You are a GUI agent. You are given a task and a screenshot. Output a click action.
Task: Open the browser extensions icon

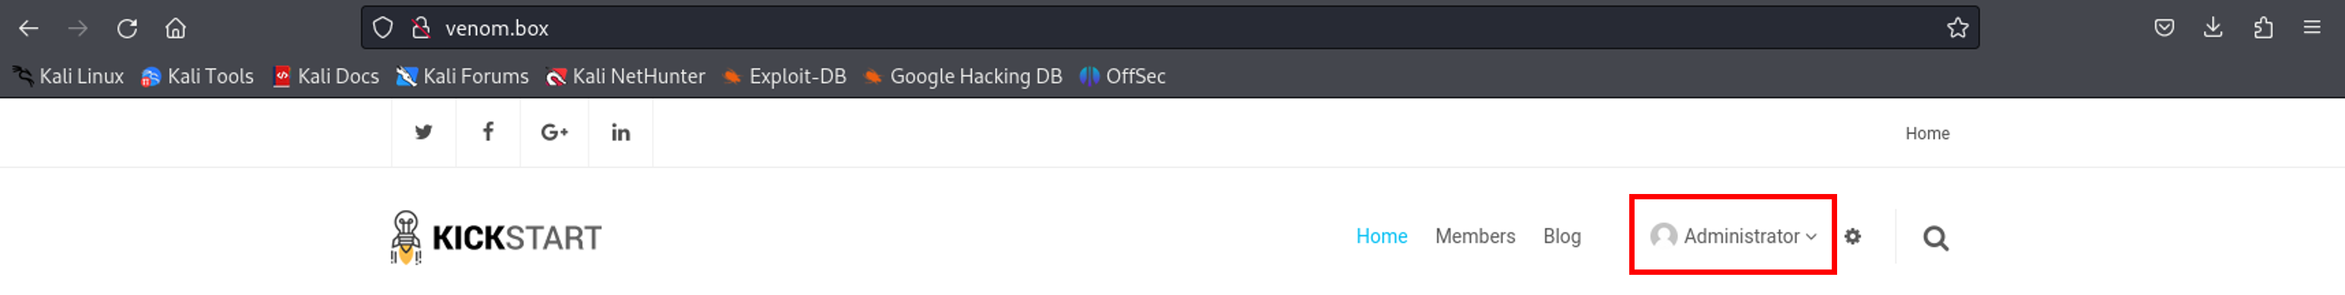[2263, 28]
